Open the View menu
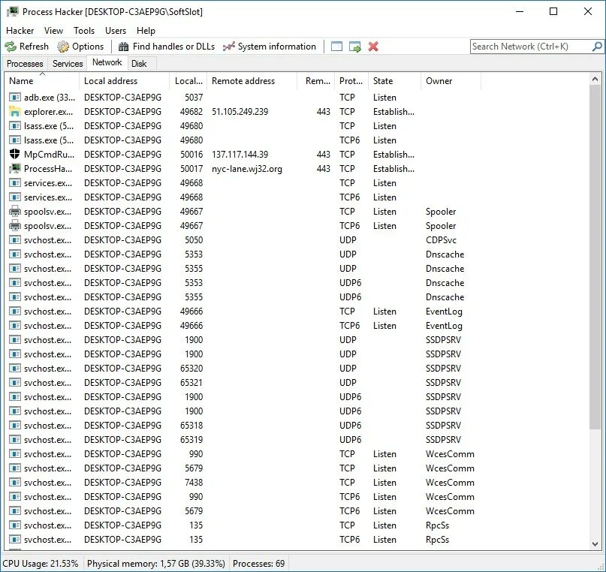 (x=53, y=31)
